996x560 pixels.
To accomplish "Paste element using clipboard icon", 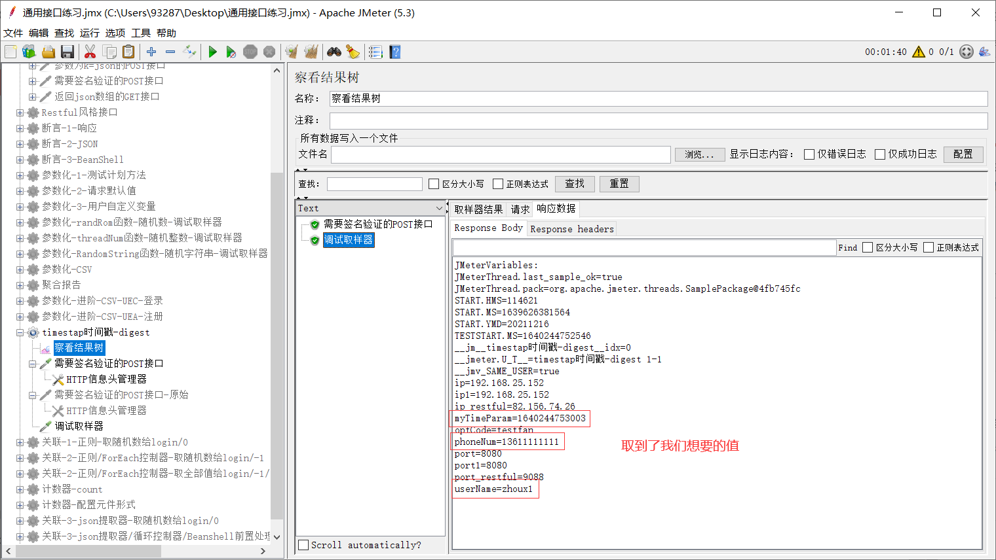I will tap(128, 52).
